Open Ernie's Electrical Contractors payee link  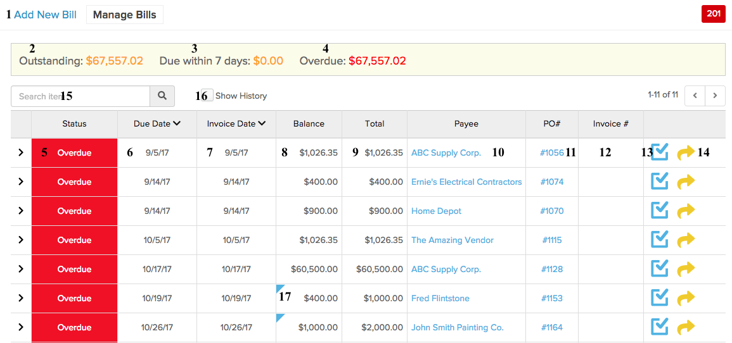(466, 182)
